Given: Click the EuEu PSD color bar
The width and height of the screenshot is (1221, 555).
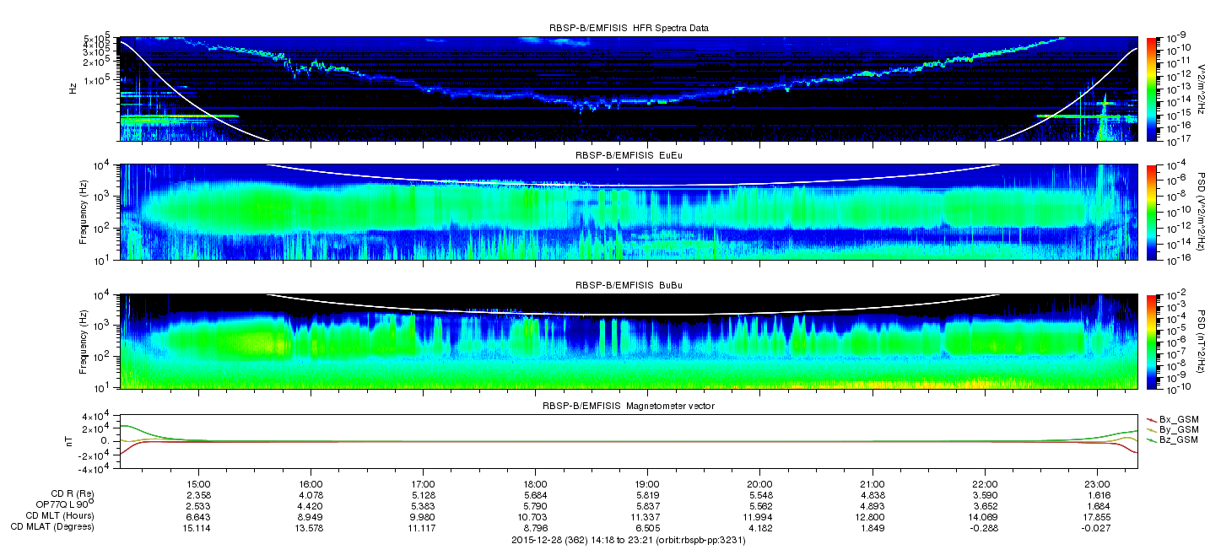Looking at the screenshot, I should tap(1153, 212).
